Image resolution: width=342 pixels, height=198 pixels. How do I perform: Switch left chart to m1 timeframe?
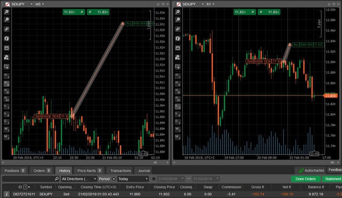coord(6,76)
